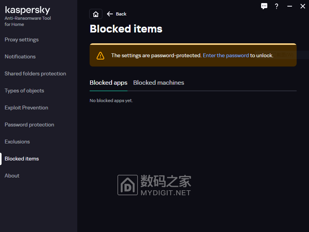This screenshot has height=232, width=309.
Task: Click the Enter the password link
Action: tap(226, 55)
